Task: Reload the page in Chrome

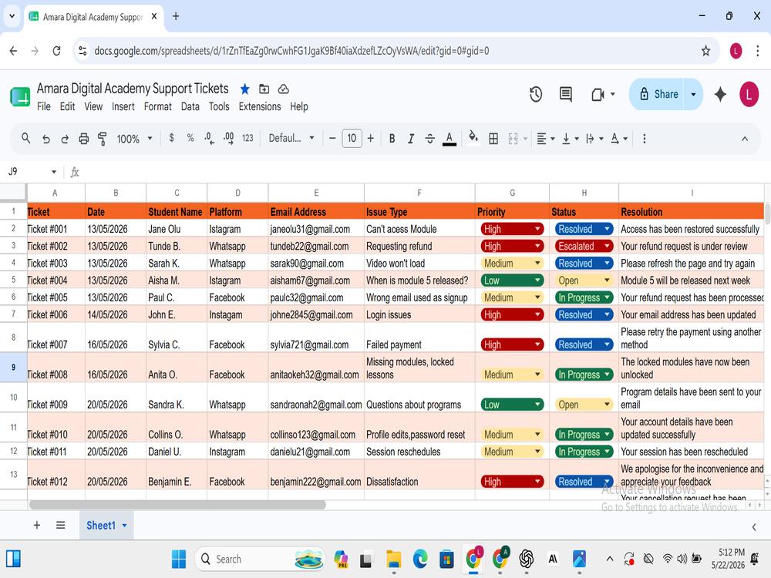Action: click(56, 51)
